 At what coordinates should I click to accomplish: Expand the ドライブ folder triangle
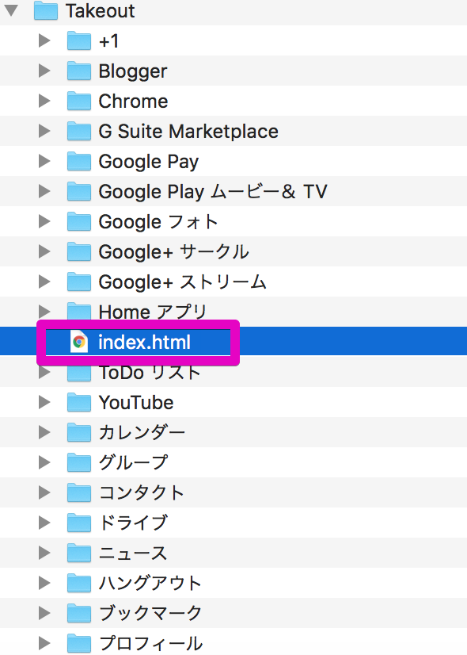click(44, 522)
